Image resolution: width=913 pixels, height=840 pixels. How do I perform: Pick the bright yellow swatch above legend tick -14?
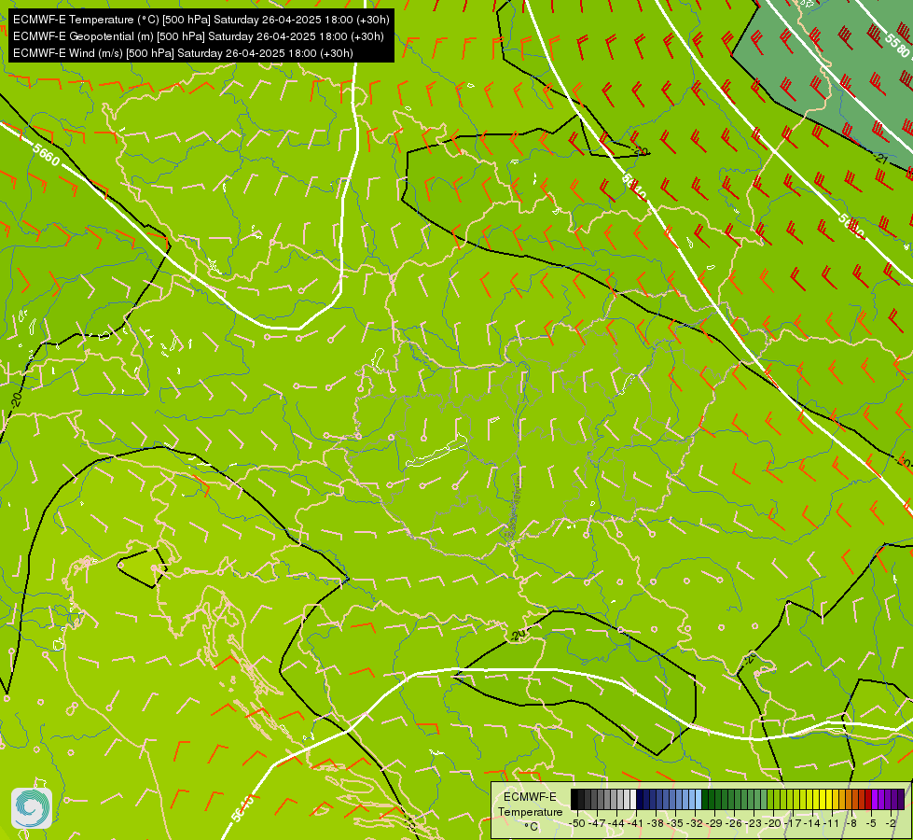(816, 799)
